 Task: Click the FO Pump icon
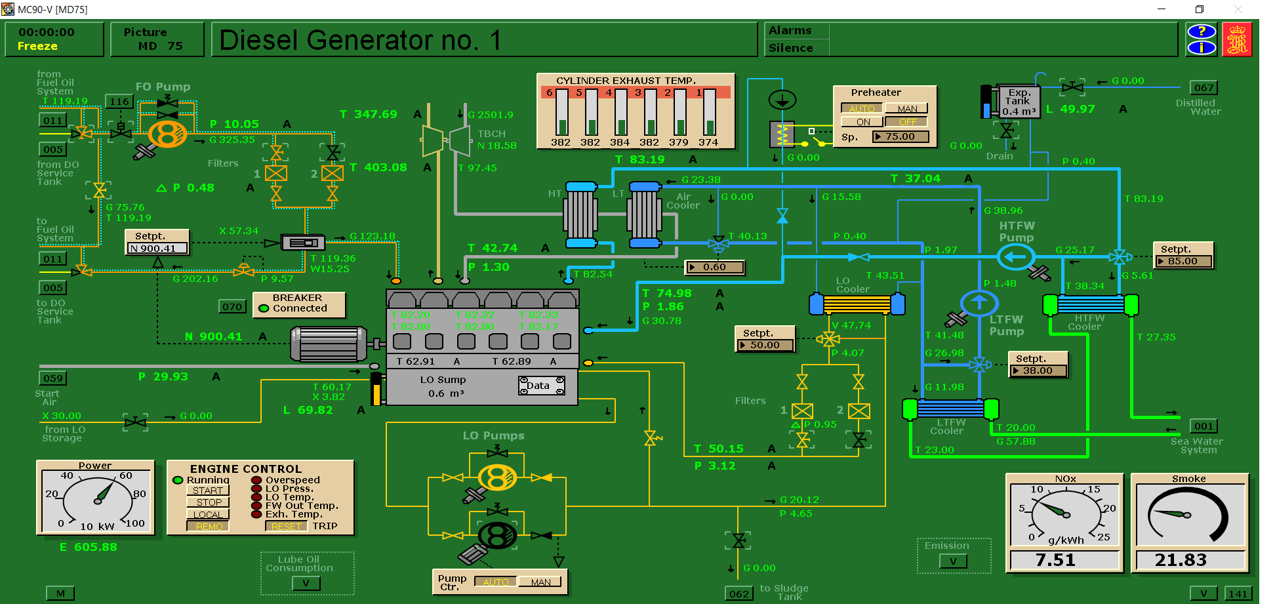[167, 134]
